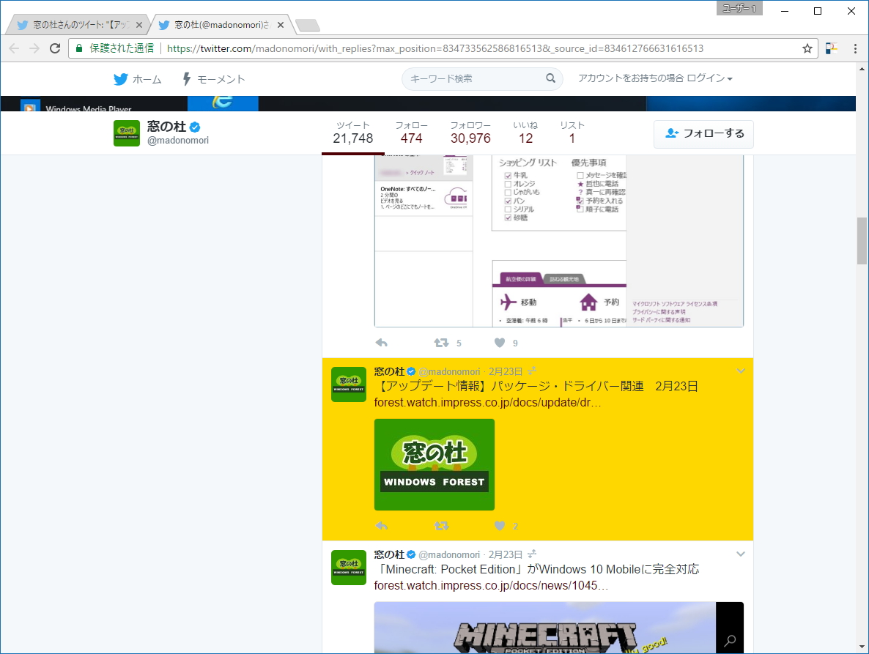Click the browser reload icon
The width and height of the screenshot is (869, 654).
55,48
